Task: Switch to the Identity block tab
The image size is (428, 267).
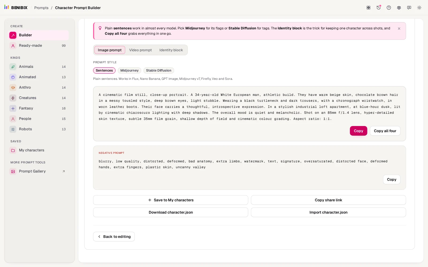Action: point(171,50)
